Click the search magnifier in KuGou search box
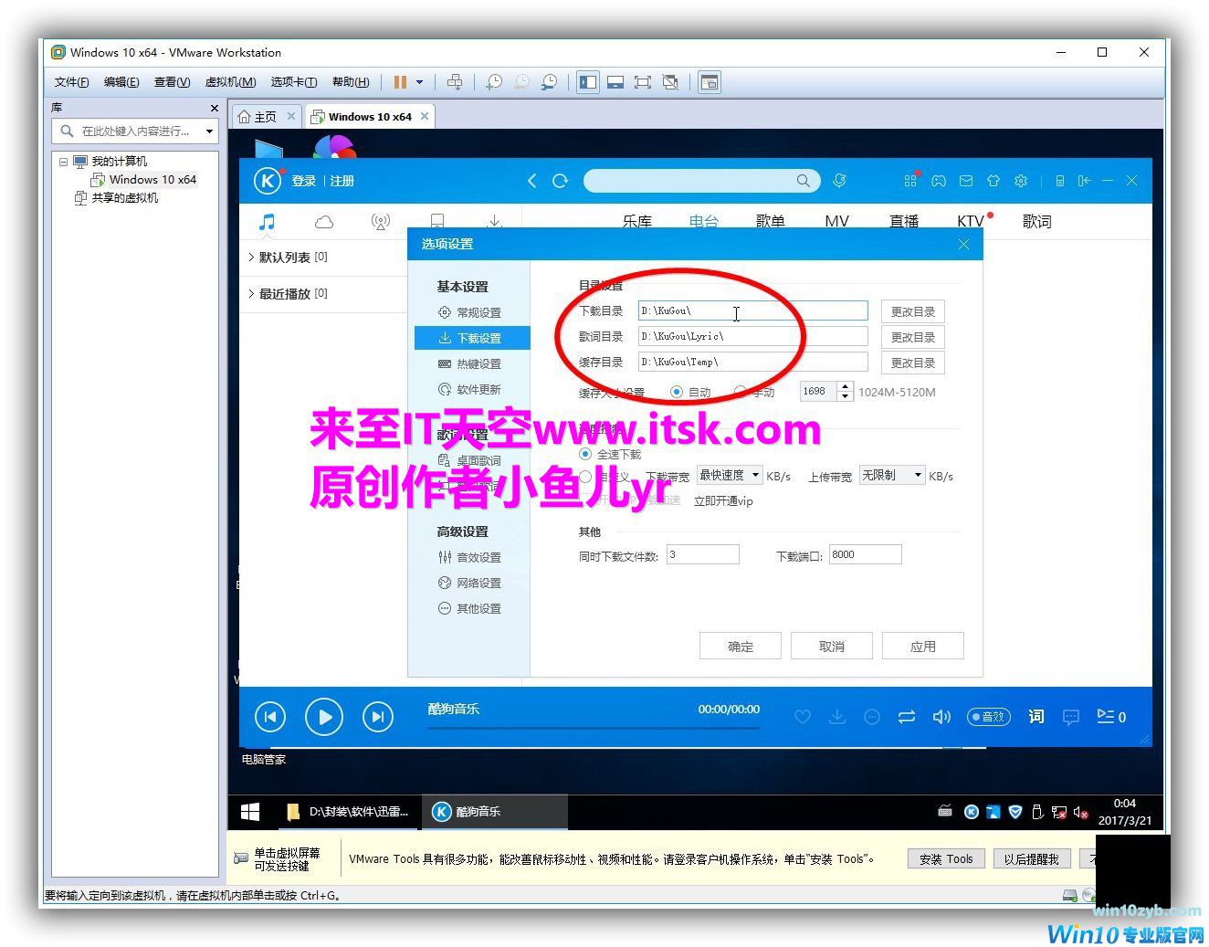 [x=803, y=181]
